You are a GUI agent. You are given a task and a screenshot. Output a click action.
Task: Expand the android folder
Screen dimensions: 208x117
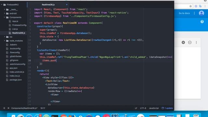pyautogui.click(x=4, y=13)
